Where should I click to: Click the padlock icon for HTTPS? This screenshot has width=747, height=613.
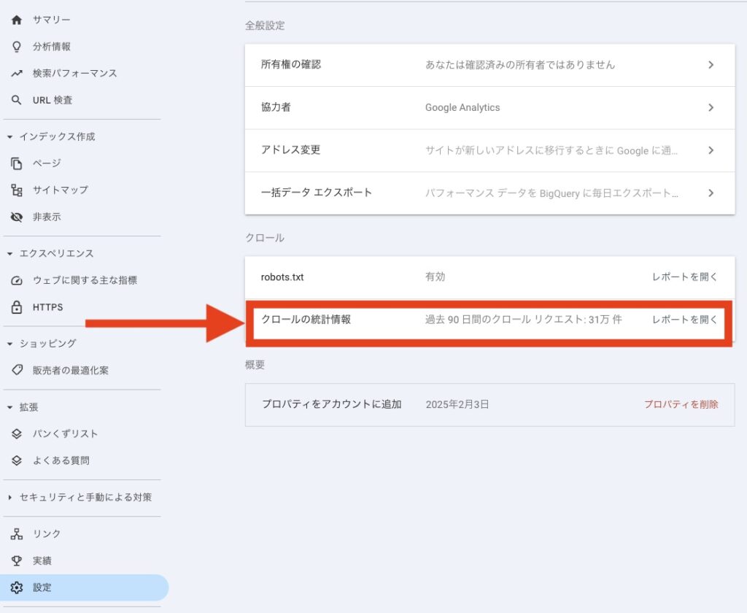[x=17, y=307]
